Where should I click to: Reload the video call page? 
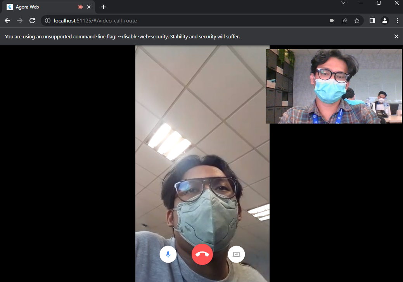[32, 21]
